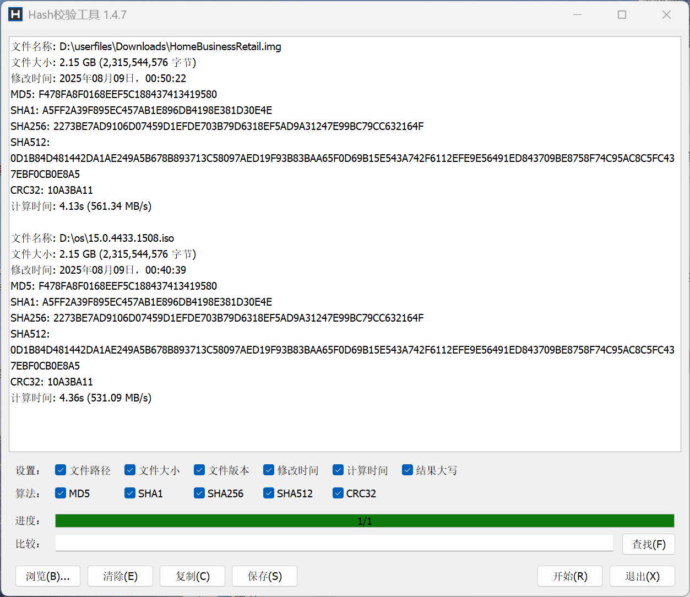Start hashing with the 开始(R) button
690x597 pixels.
[569, 576]
